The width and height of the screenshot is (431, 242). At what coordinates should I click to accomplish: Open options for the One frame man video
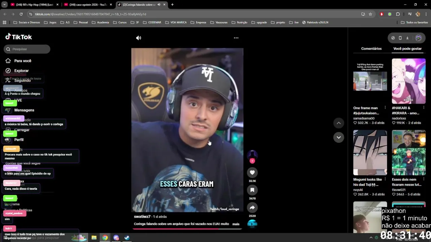pyautogui.click(x=385, y=108)
